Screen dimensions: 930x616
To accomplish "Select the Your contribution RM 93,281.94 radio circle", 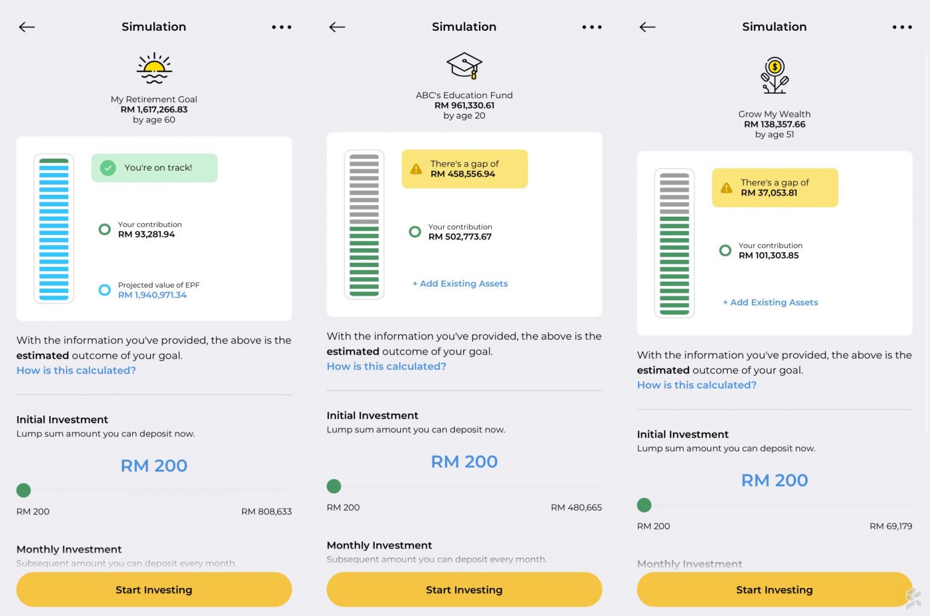I will pos(104,229).
